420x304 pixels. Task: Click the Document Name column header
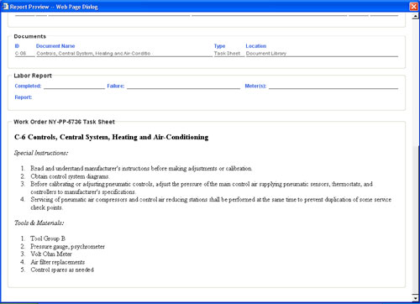pyautogui.click(x=55, y=46)
